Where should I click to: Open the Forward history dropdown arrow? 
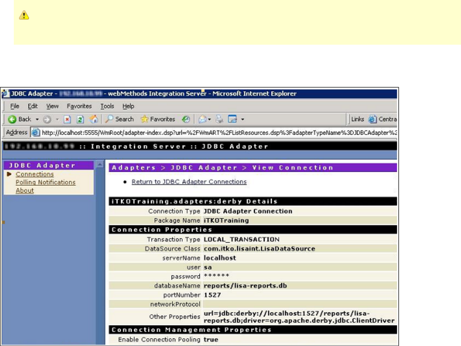pos(58,119)
